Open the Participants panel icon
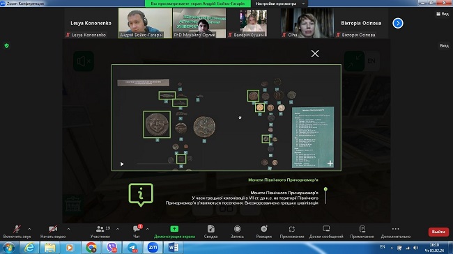Image resolution: width=453 pixels, height=254 pixels. pos(100,229)
